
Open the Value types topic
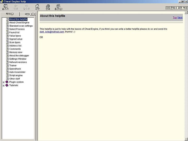pos(15,36)
